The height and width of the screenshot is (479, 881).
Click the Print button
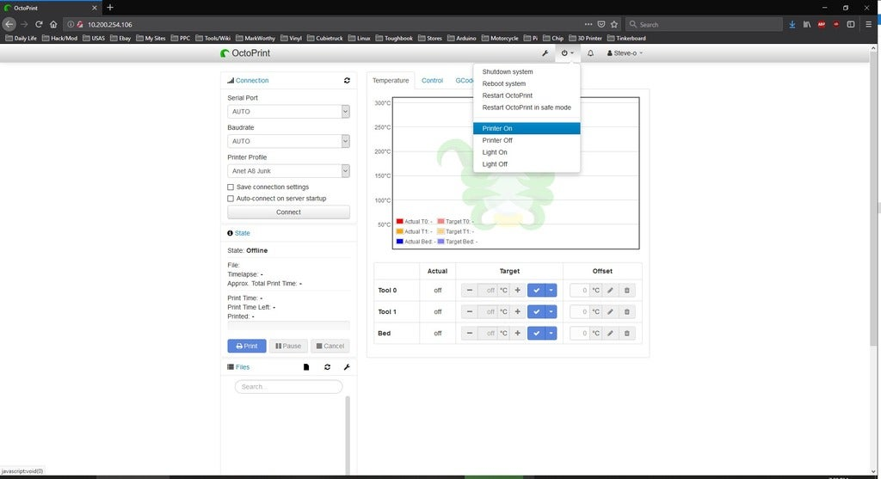tap(247, 346)
